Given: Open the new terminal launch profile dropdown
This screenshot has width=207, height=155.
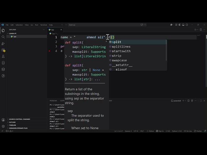Looking at the screenshot, I should [185, 101].
